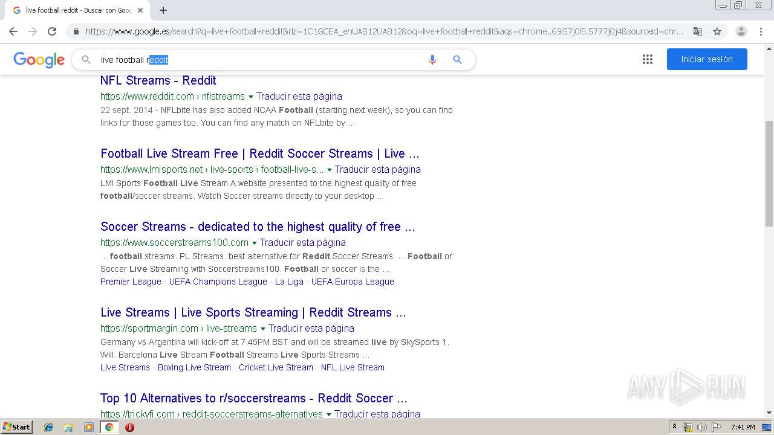Image resolution: width=774 pixels, height=435 pixels.
Task: Expand the trickyfi.com result dropdown arrow
Action: pyautogui.click(x=329, y=414)
